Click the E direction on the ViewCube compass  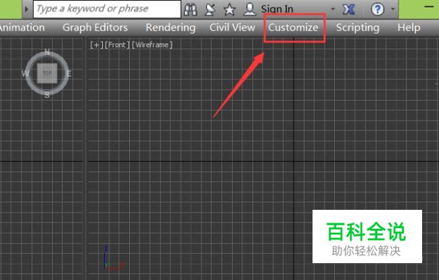68,74
